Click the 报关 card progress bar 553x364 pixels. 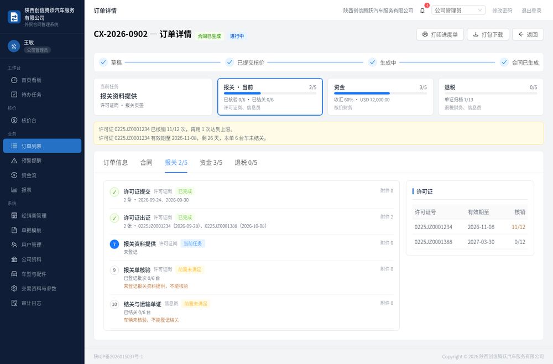pyautogui.click(x=270, y=93)
